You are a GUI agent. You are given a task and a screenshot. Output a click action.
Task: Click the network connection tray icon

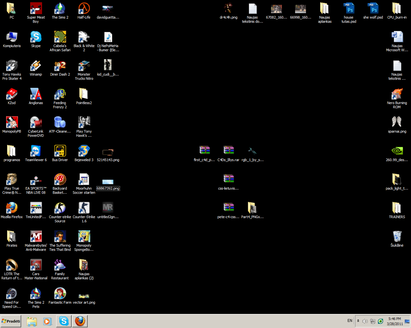coord(373,321)
